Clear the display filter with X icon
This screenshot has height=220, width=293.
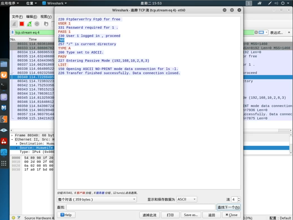tap(256, 32)
